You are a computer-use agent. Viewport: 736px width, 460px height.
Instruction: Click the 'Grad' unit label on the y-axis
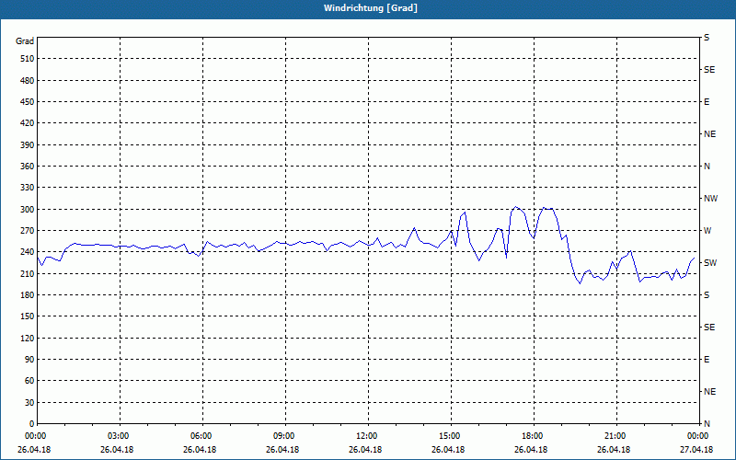(x=25, y=41)
